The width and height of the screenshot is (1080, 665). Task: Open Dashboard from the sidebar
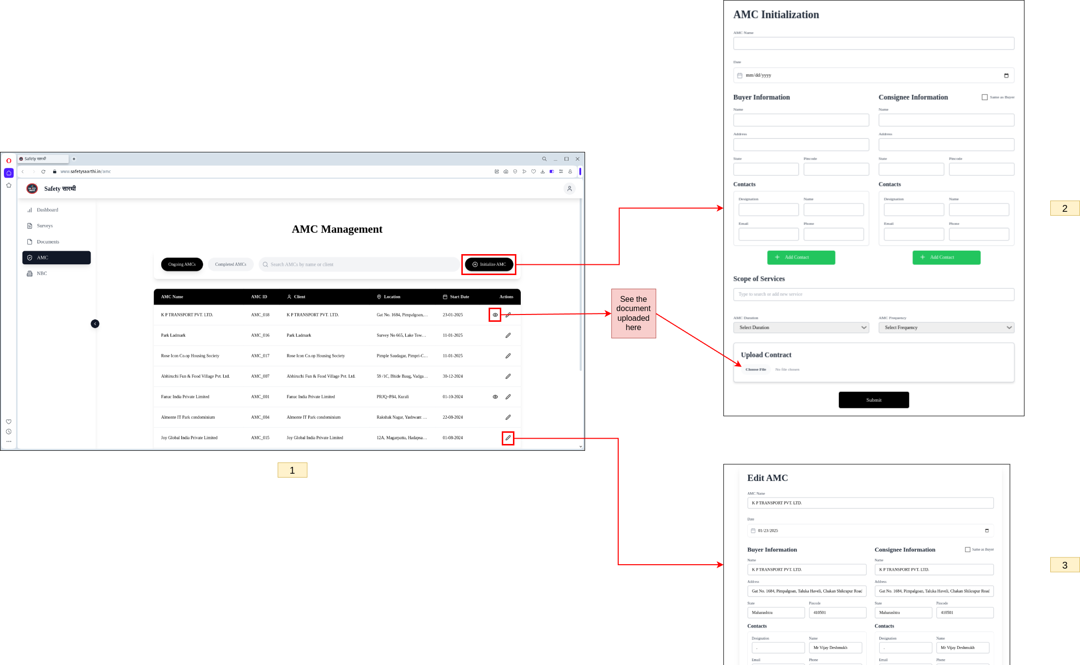pyautogui.click(x=47, y=210)
